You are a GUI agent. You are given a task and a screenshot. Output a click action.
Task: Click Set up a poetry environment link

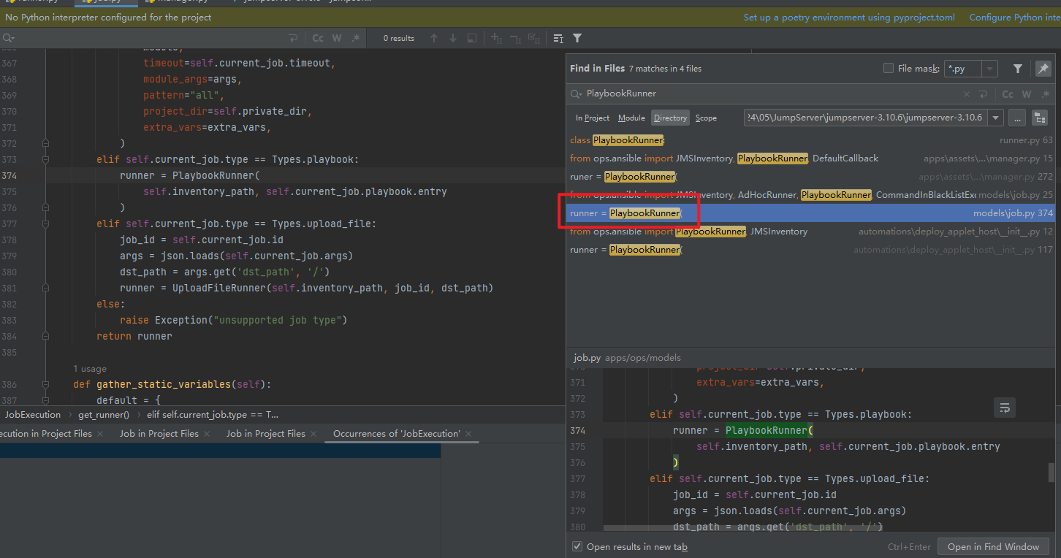(x=848, y=18)
